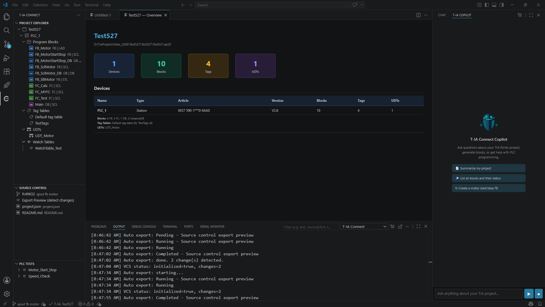Screen dimensions: 545x307
Task: Open Source Control view in activity bar
Action: [x=7, y=44]
